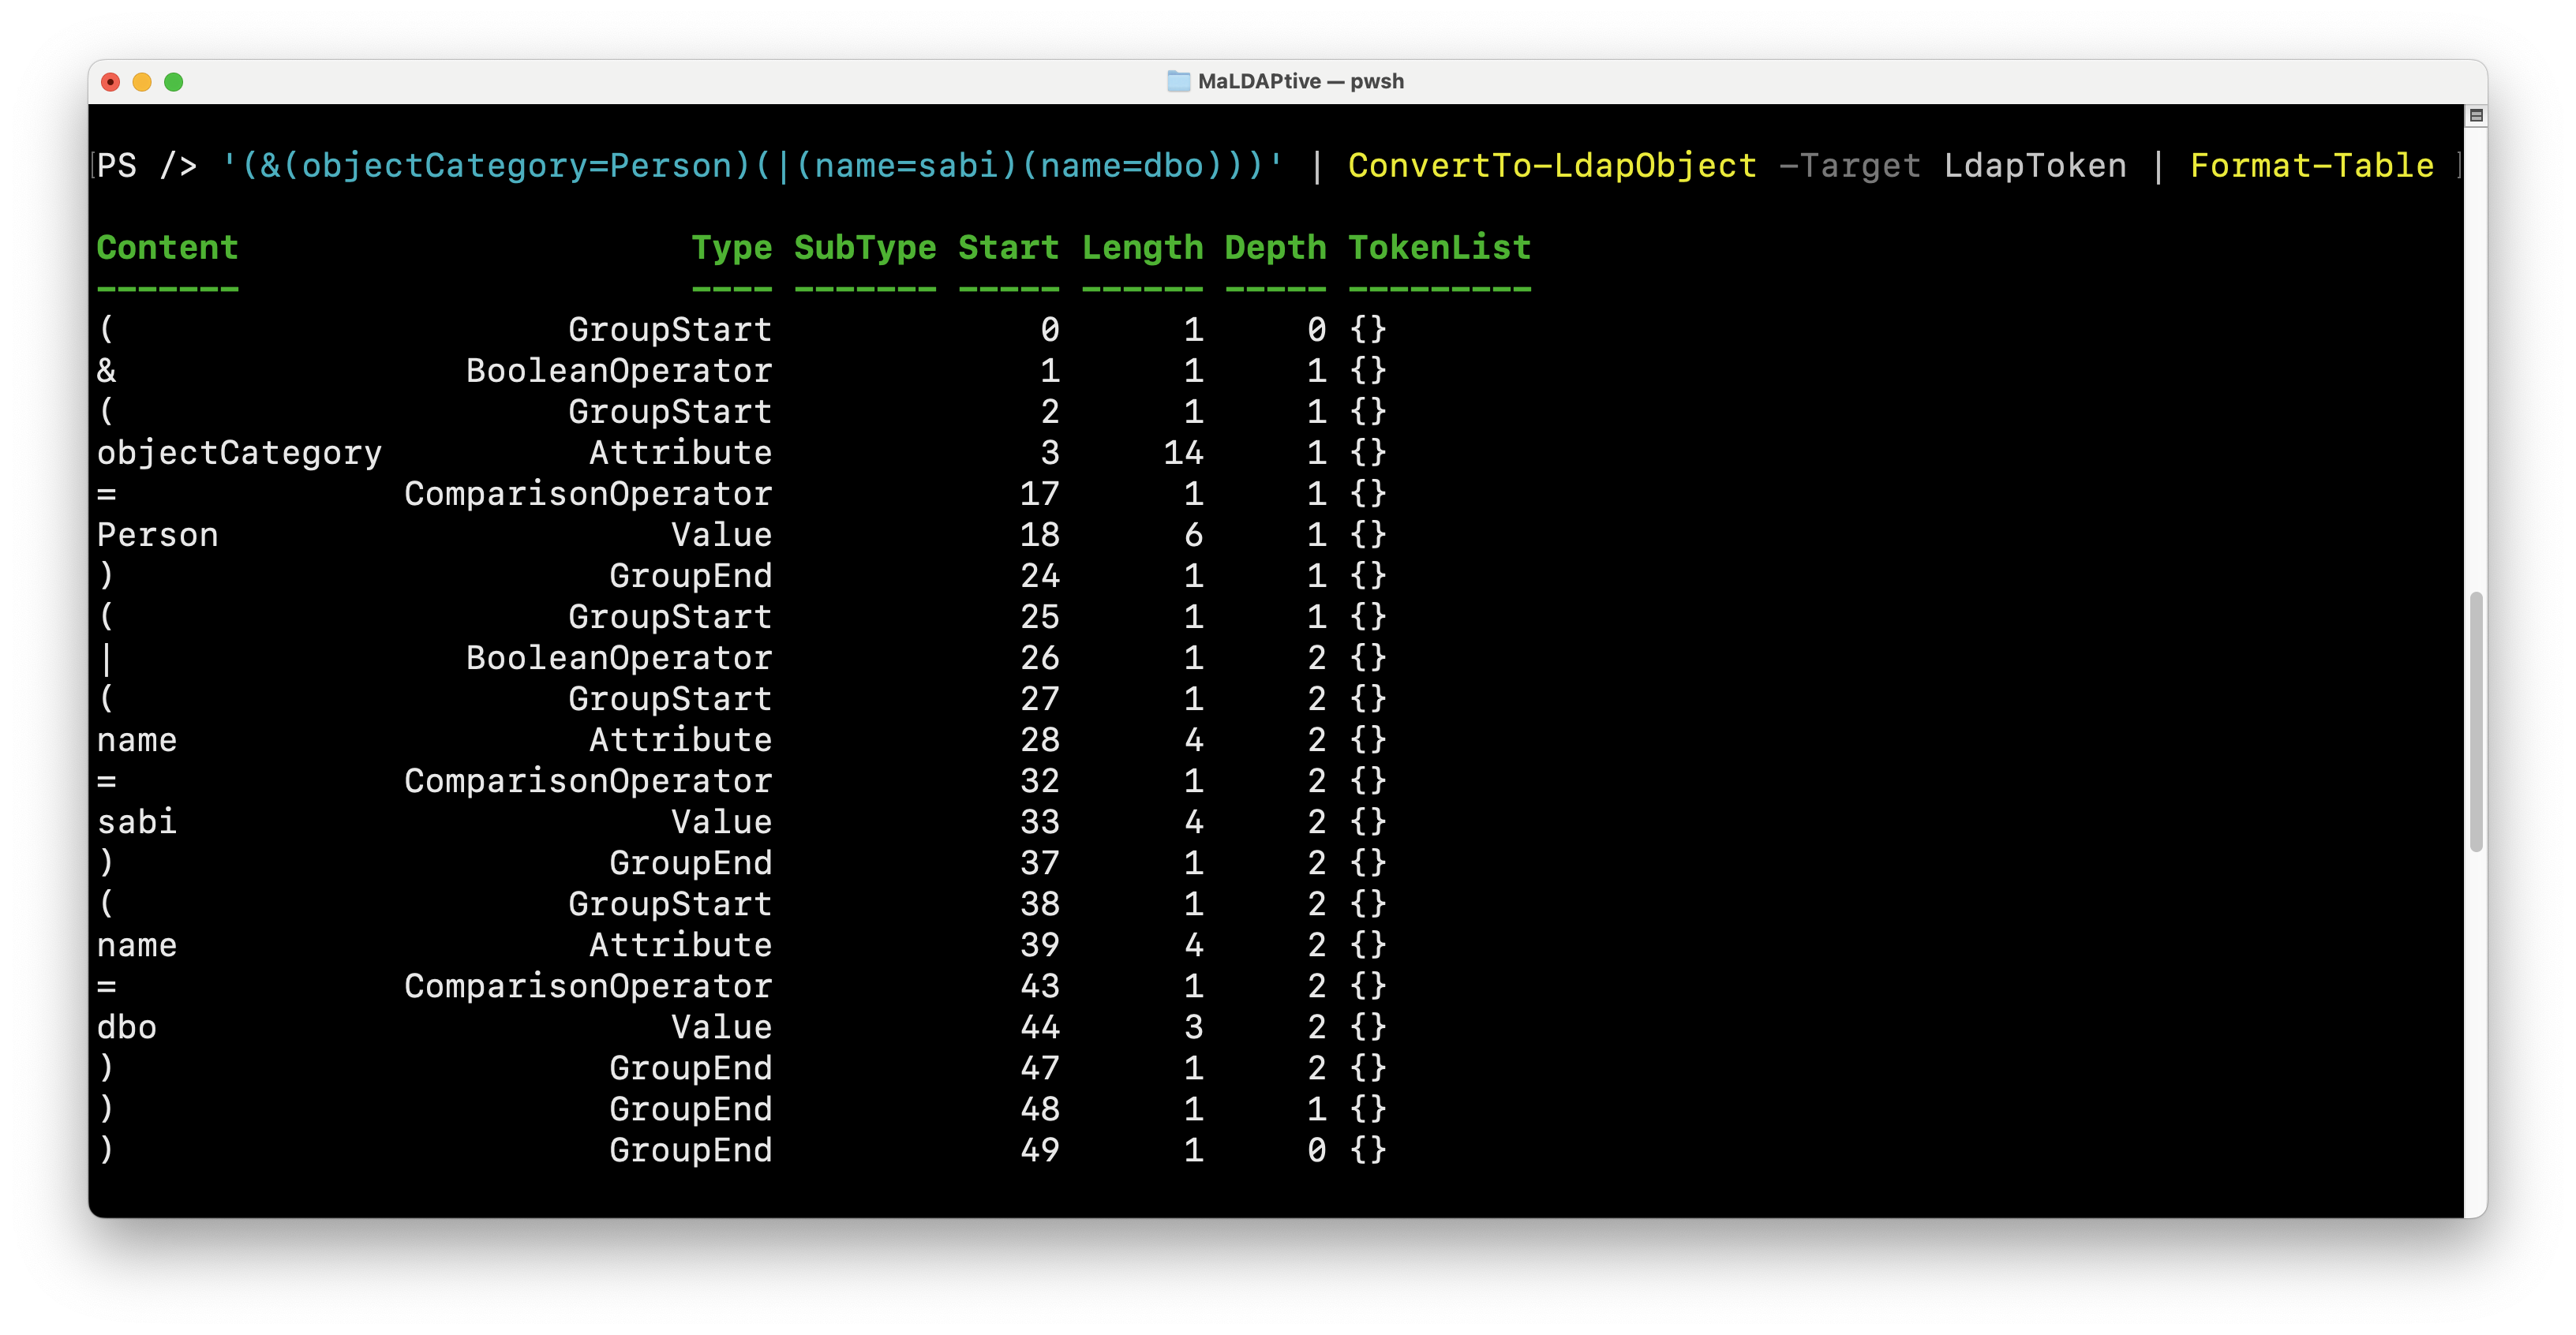Minimize the window with the yellow button
The width and height of the screenshot is (2576, 1335).
point(142,82)
